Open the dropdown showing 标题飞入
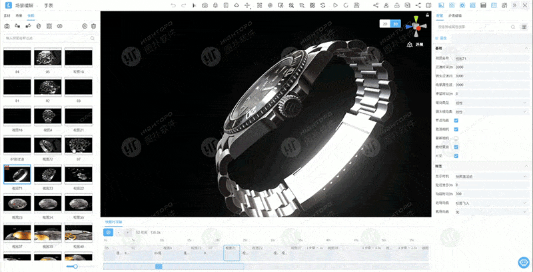This screenshot has height=272, width=533. [x=491, y=203]
